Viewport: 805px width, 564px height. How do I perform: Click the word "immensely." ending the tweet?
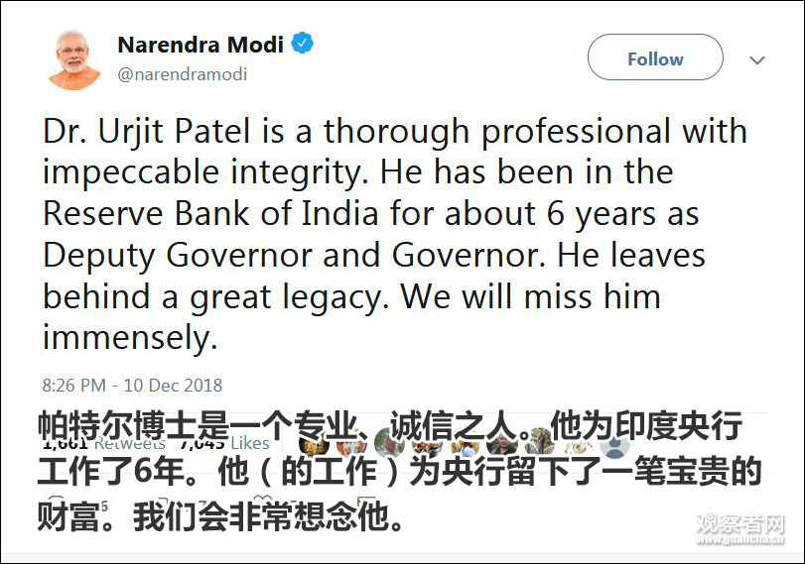click(129, 338)
